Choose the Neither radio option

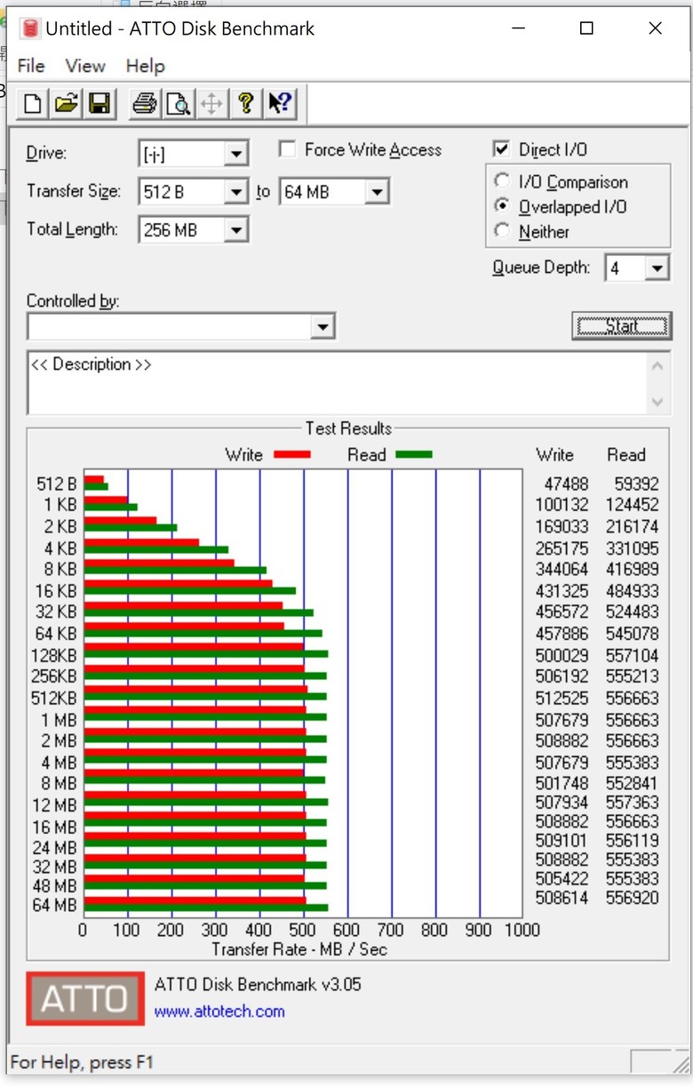[502, 231]
